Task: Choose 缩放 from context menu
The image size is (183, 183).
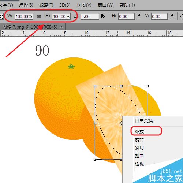Action: point(139,131)
